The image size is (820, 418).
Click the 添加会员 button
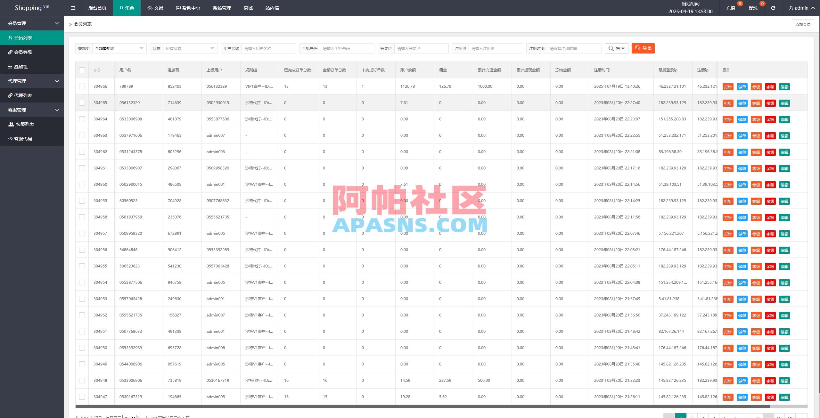click(803, 24)
